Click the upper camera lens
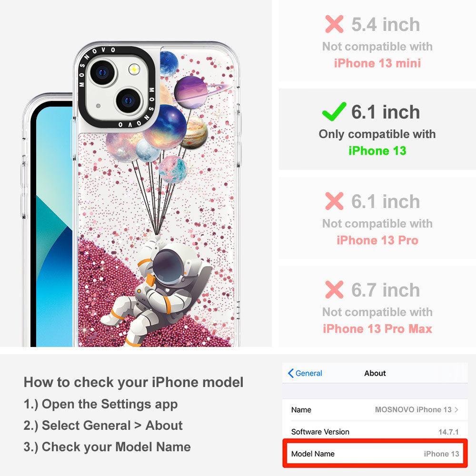Screen dimensions: 476x476 (102, 72)
